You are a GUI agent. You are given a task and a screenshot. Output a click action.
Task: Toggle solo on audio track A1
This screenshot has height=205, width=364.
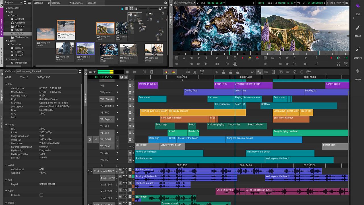[89, 171]
